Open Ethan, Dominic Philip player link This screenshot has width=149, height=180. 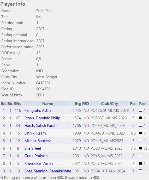42,118
